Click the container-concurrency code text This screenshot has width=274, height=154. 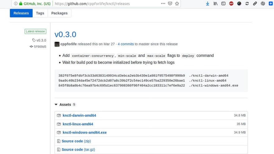[x=93, y=56]
